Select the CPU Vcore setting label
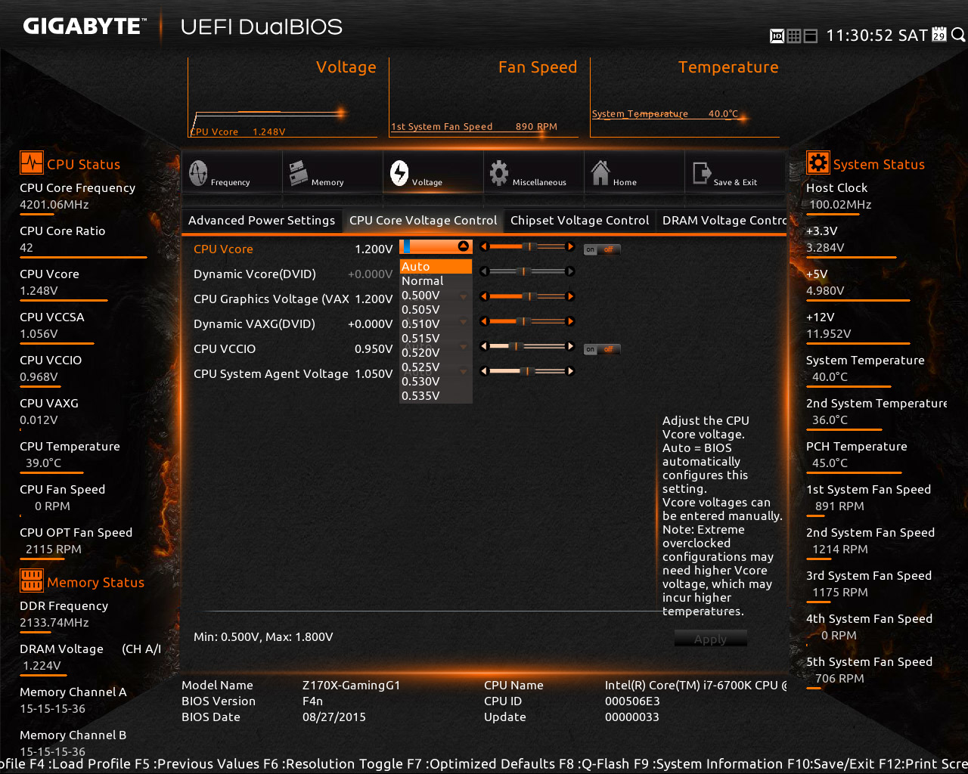 223,249
